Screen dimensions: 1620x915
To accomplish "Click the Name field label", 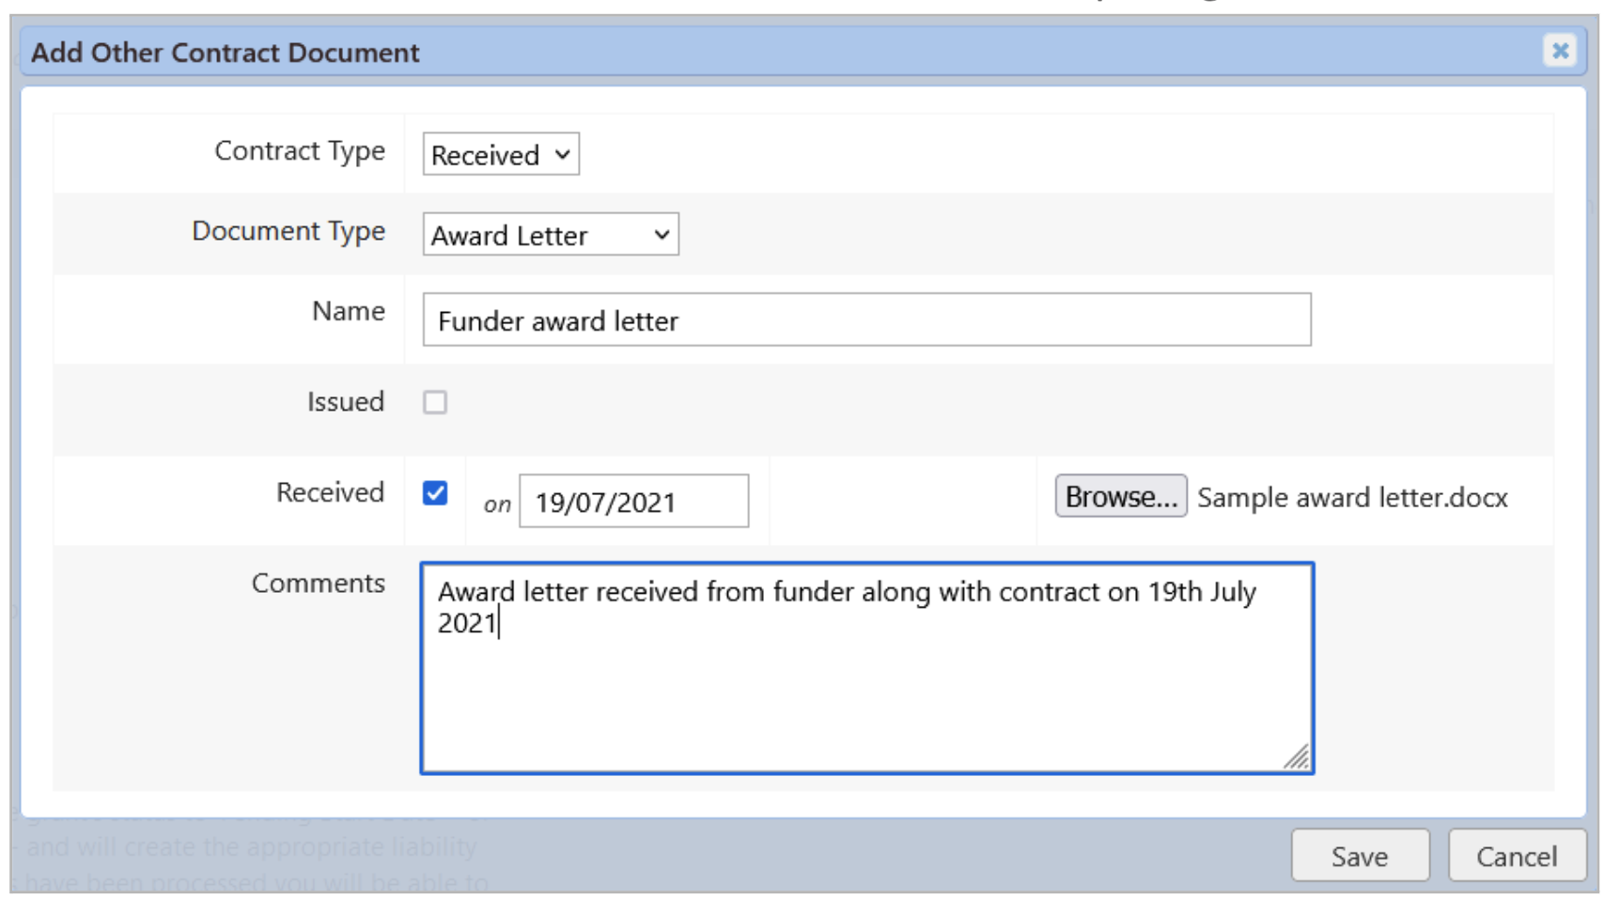I will coord(349,311).
